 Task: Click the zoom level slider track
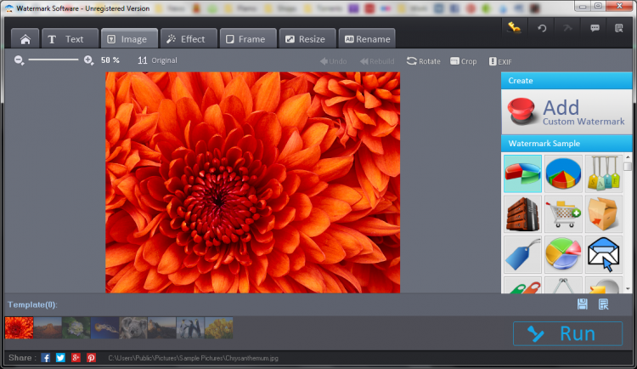coord(54,60)
